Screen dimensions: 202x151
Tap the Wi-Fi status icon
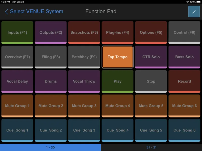[x=188, y=2]
